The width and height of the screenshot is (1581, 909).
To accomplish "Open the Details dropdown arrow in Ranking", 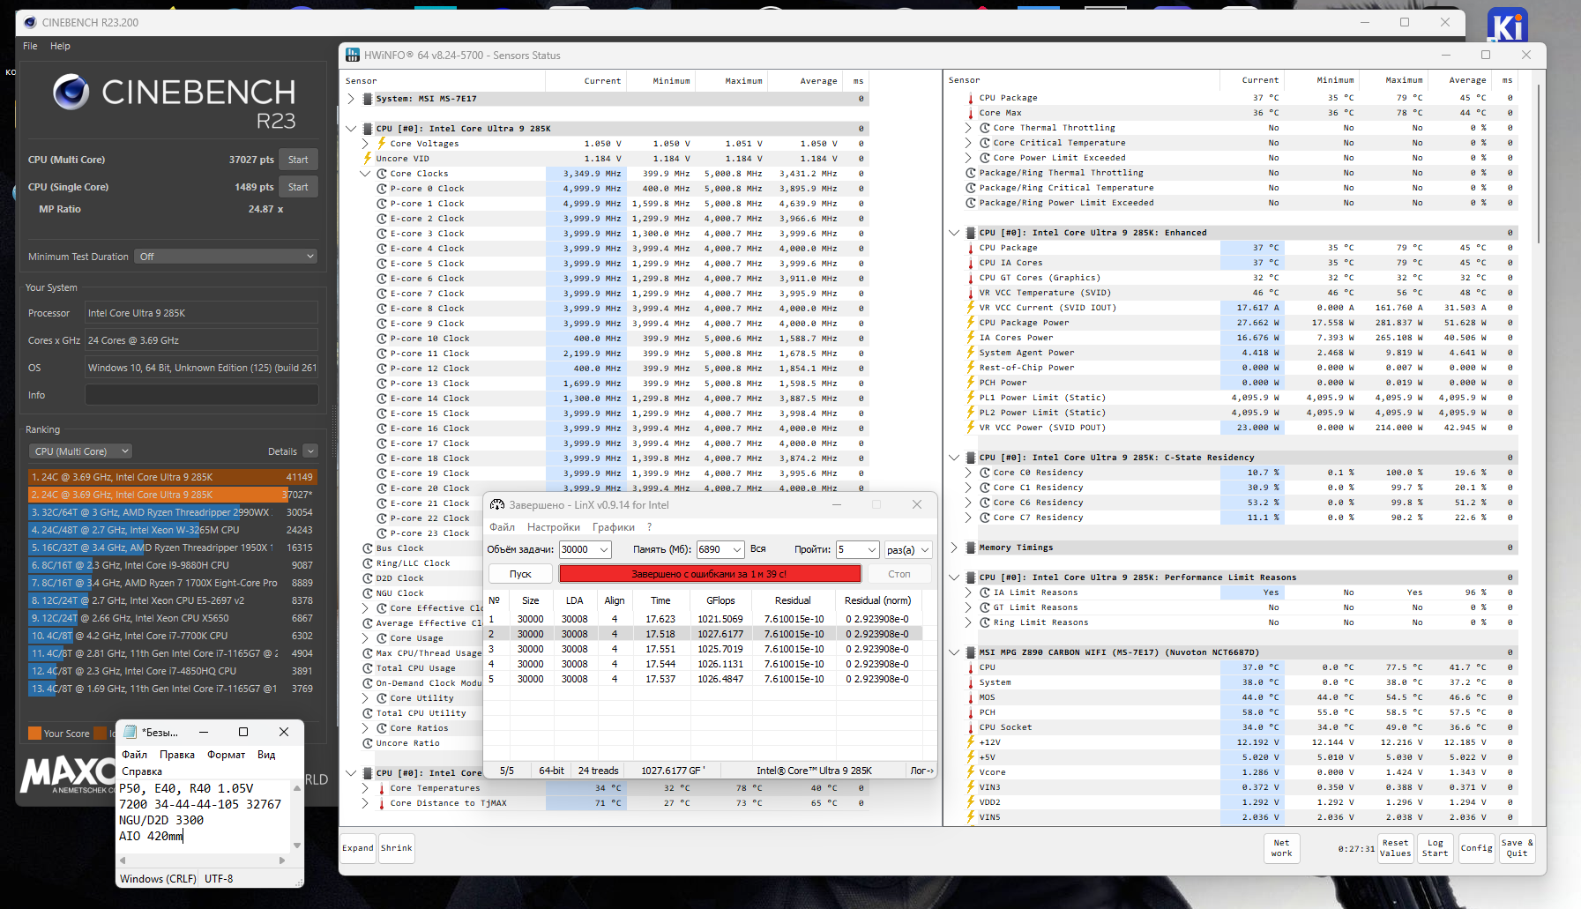I will point(310,451).
